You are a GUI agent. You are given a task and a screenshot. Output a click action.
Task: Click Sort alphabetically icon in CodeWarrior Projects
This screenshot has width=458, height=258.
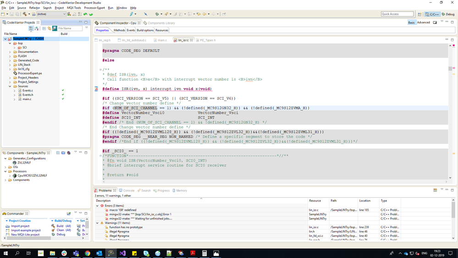[x=37, y=28]
